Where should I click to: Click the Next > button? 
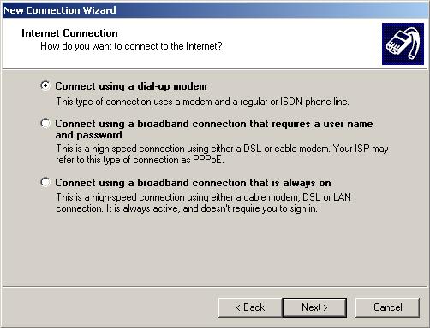(x=314, y=307)
